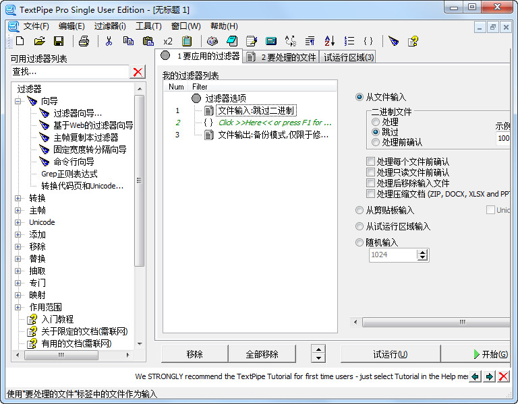Dismiss the tutorial tip with red X
Image resolution: width=518 pixels, height=404 pixels.
click(x=503, y=376)
